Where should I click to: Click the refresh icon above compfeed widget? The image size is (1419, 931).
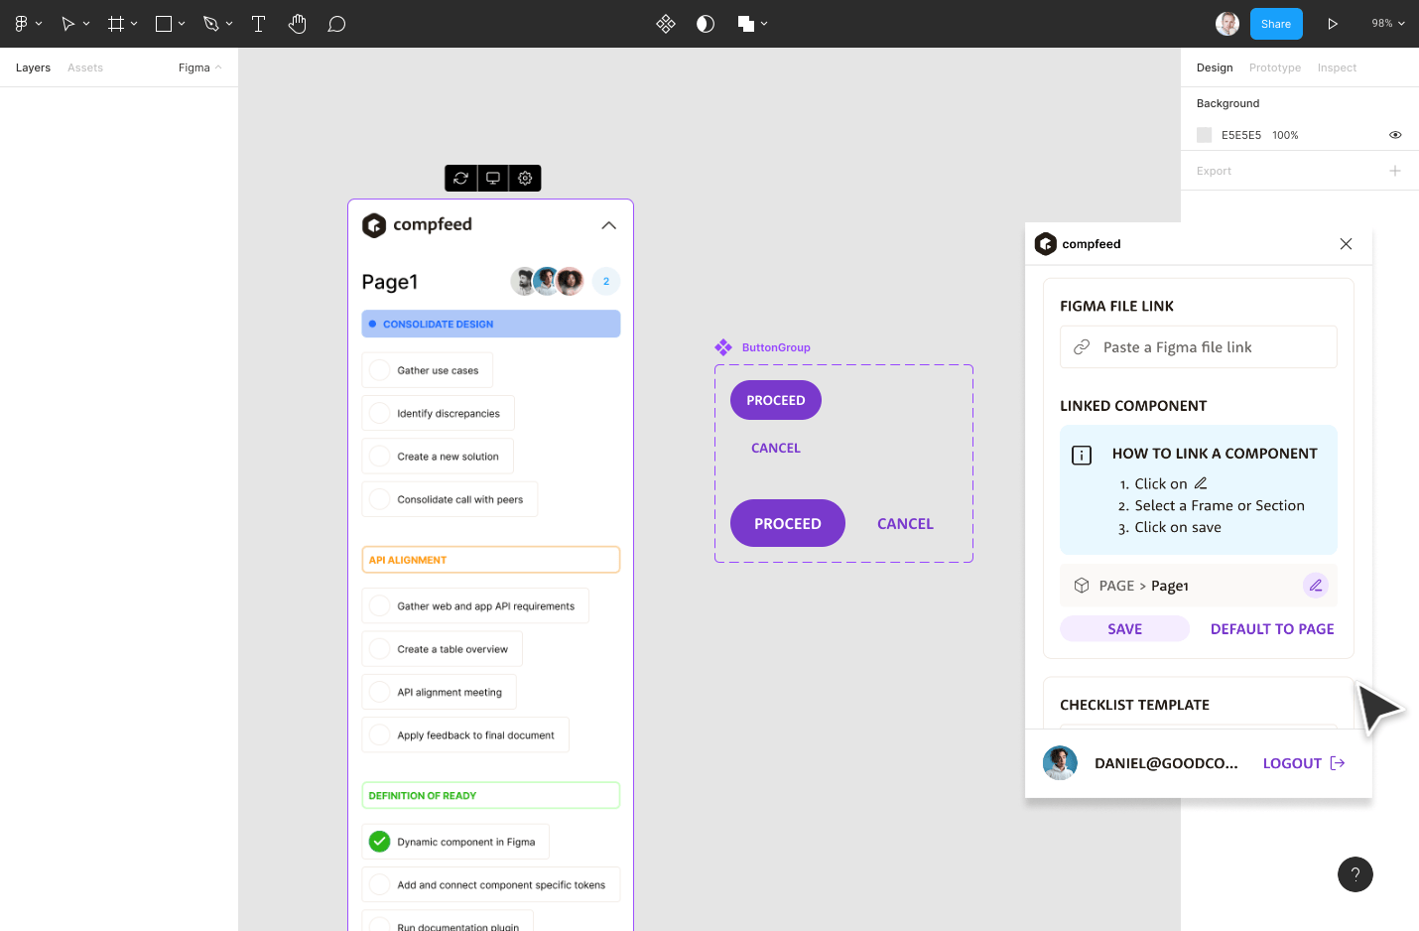tap(460, 178)
